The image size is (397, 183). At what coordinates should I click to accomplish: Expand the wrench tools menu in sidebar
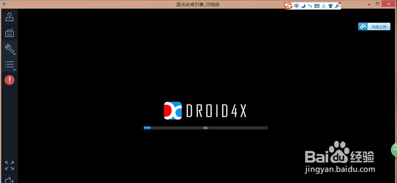click(10, 49)
